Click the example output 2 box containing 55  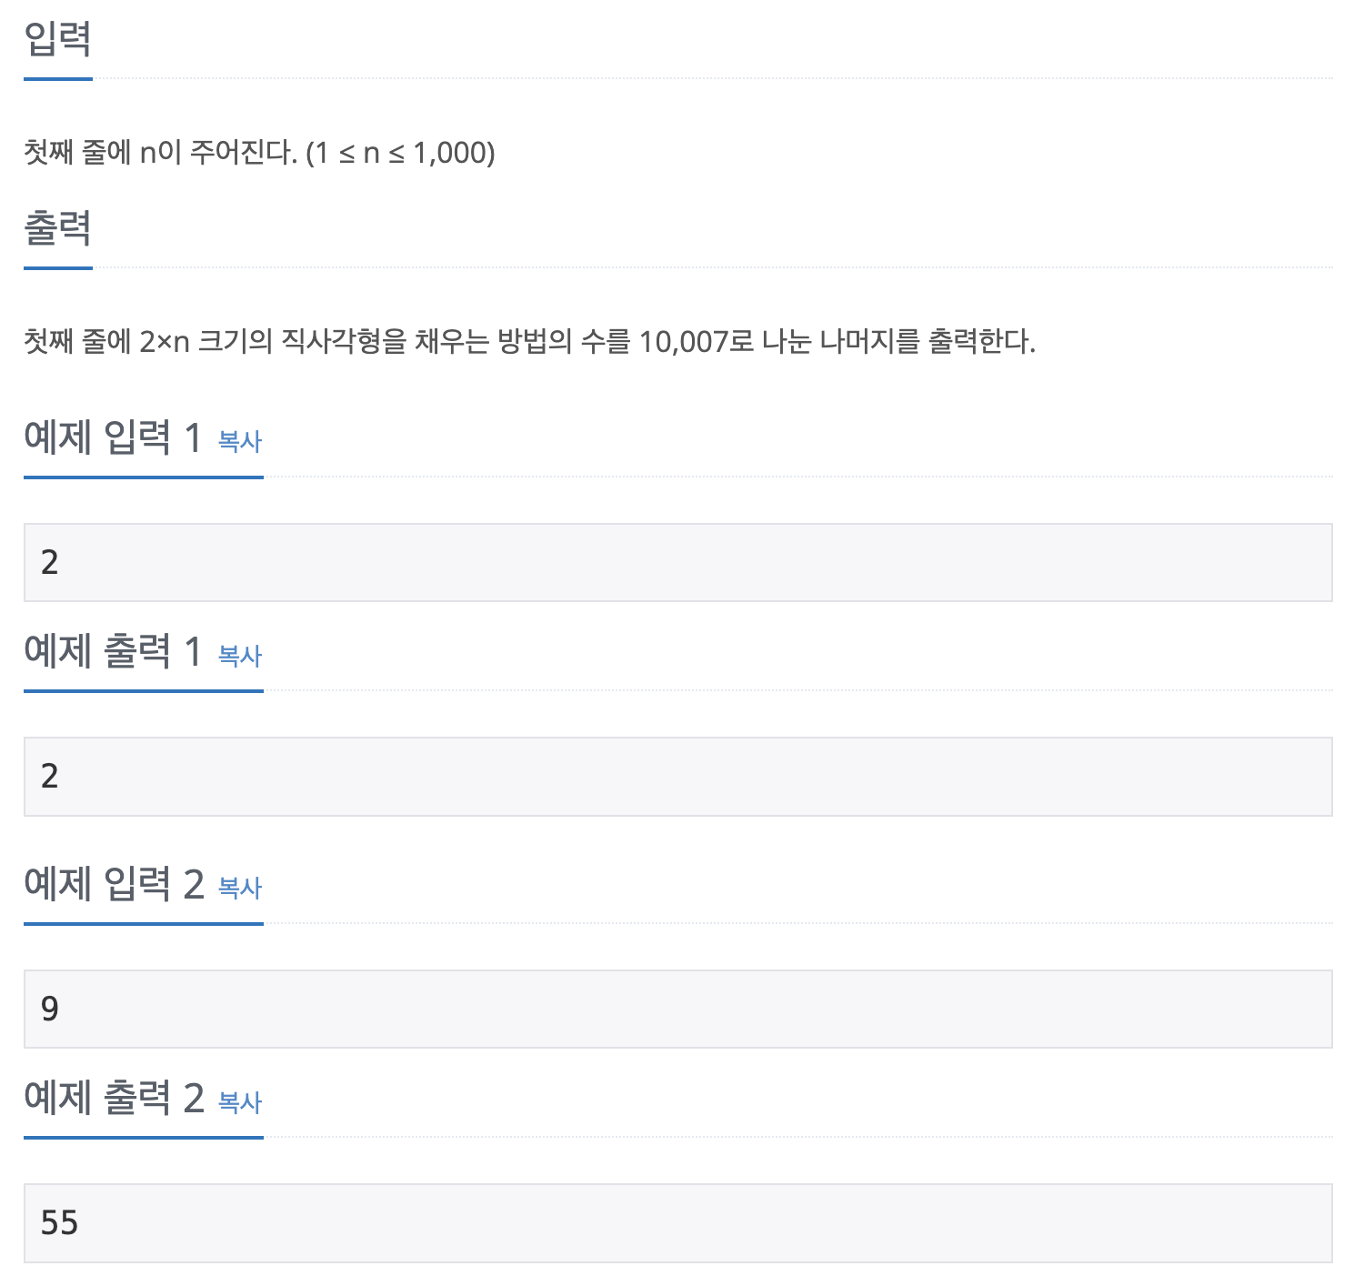(678, 1223)
